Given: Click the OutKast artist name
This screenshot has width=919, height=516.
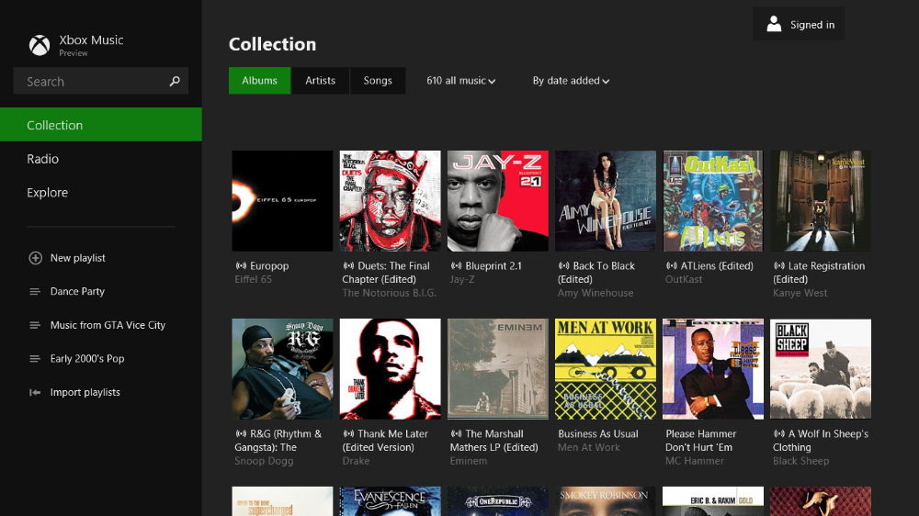Looking at the screenshot, I should click(684, 279).
